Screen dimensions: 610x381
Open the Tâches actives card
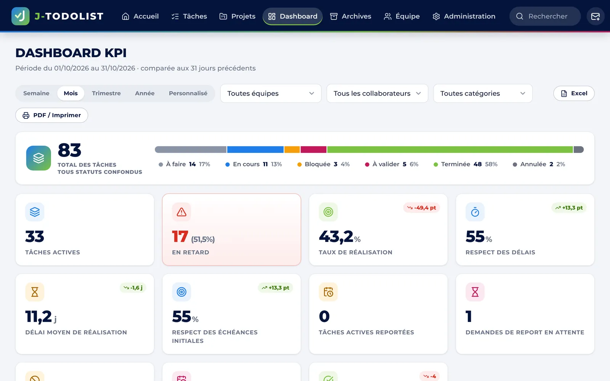[85, 229]
